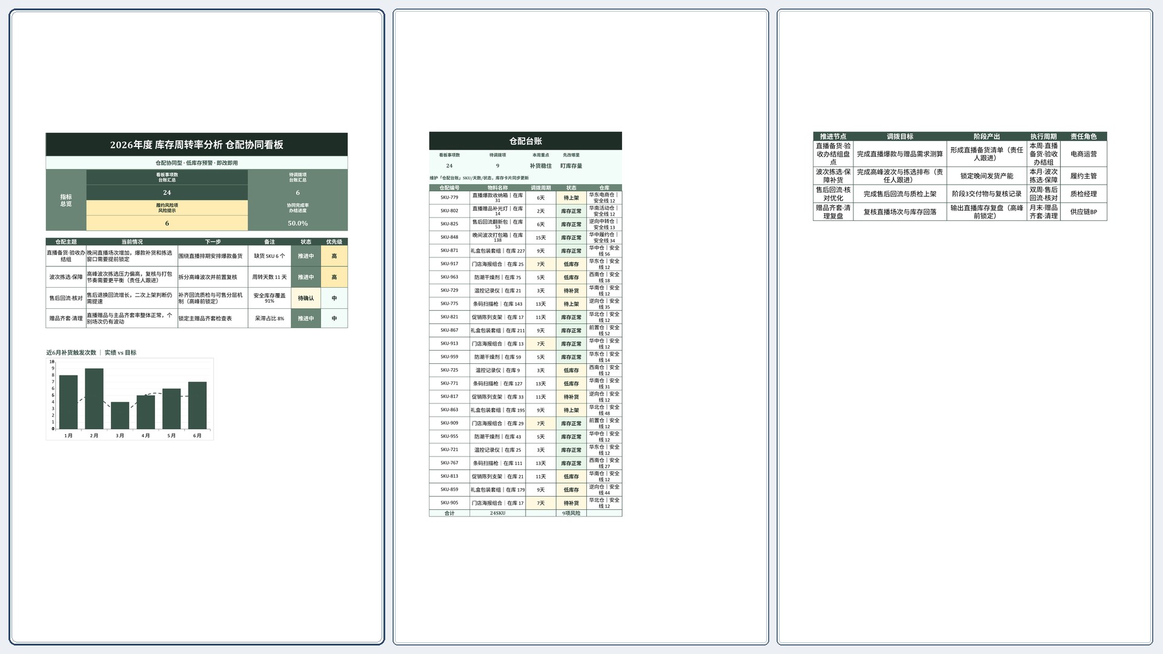
Task: Select the SKU-848 cell
Action: [449, 237]
